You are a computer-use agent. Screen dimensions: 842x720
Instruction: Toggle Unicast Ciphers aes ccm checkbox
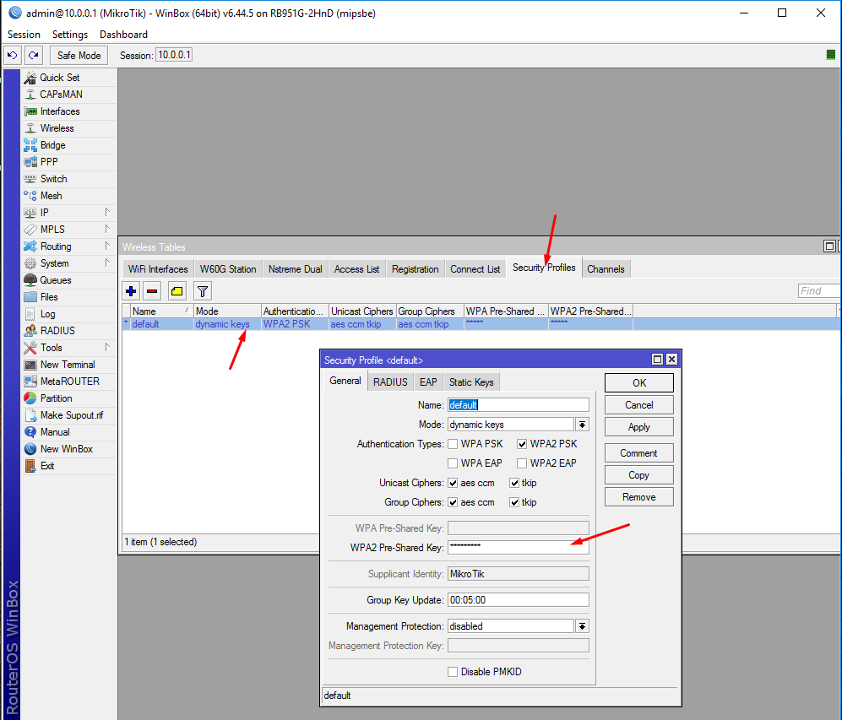453,484
